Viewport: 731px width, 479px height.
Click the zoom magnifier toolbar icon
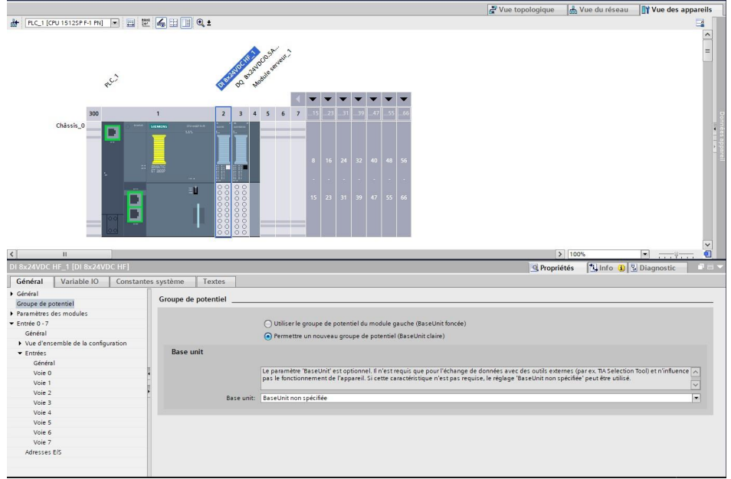point(201,23)
